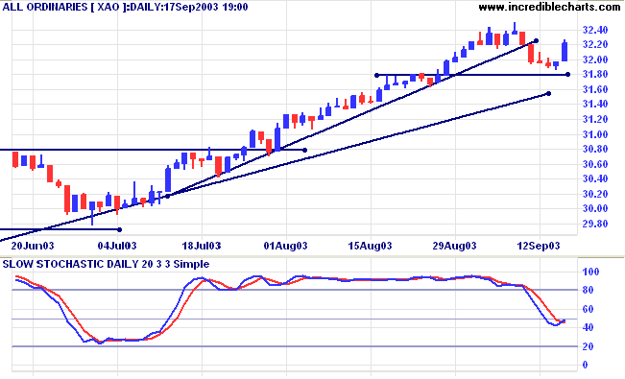Click the 18Jul03 date label
The height and width of the screenshot is (379, 625).
202,246
